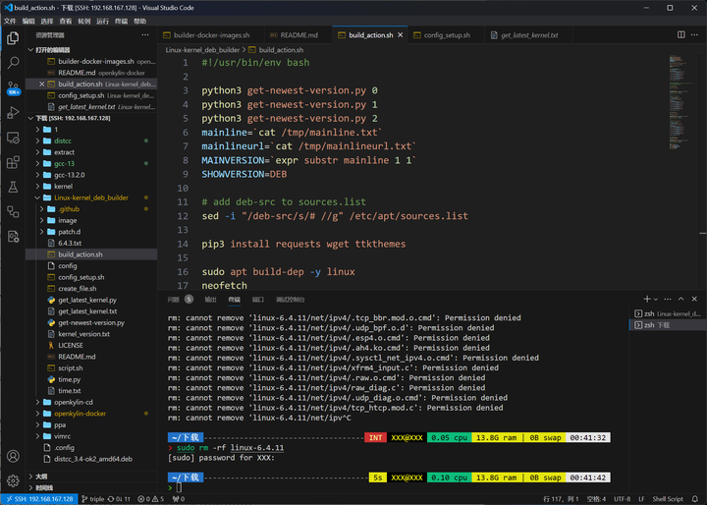Switch to the config_setup.sh editor tab
Image resolution: width=707 pixels, height=505 pixels.
(447, 34)
